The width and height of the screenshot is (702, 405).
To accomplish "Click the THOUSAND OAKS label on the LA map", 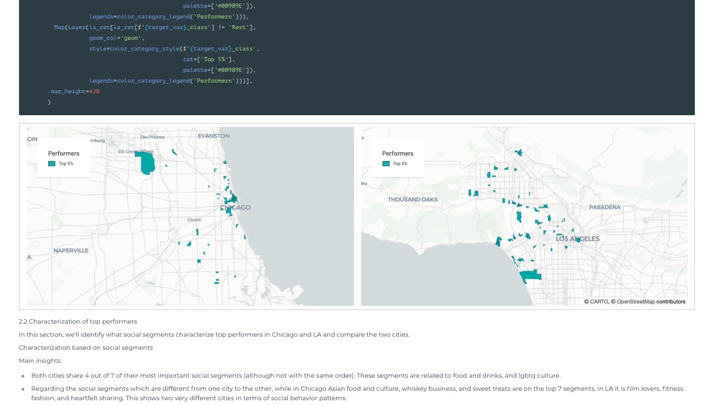I will coord(413,200).
